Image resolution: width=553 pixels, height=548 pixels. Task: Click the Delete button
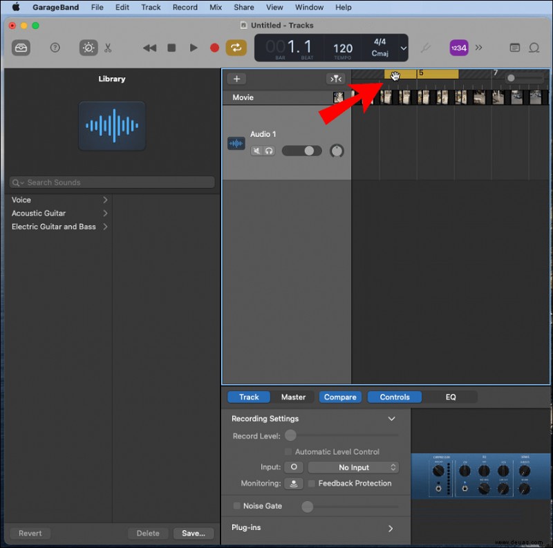[x=148, y=533]
